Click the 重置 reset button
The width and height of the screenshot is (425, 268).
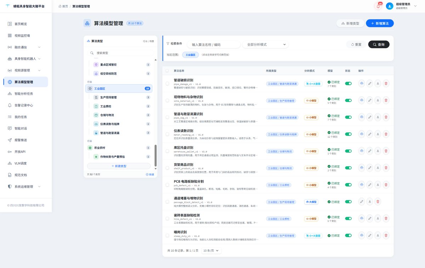point(356,45)
